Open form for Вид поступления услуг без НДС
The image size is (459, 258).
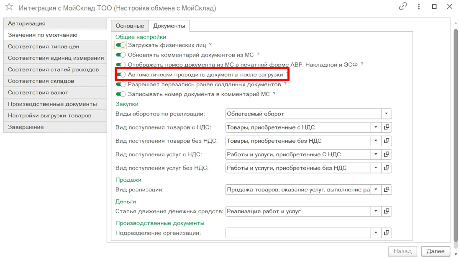tap(386, 168)
